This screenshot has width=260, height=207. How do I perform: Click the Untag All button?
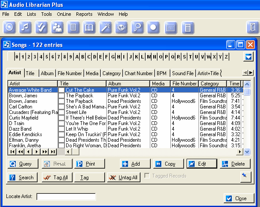click(x=123, y=177)
